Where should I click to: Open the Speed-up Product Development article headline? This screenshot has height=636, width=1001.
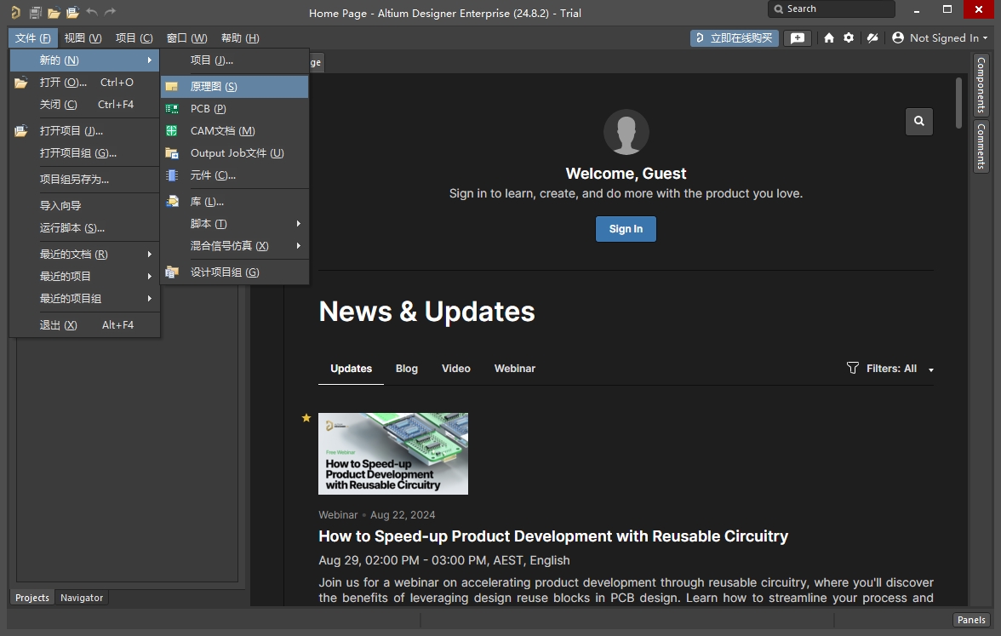click(553, 536)
